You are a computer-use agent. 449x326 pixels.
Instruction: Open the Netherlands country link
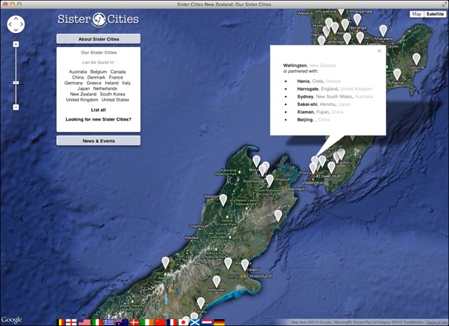point(105,88)
